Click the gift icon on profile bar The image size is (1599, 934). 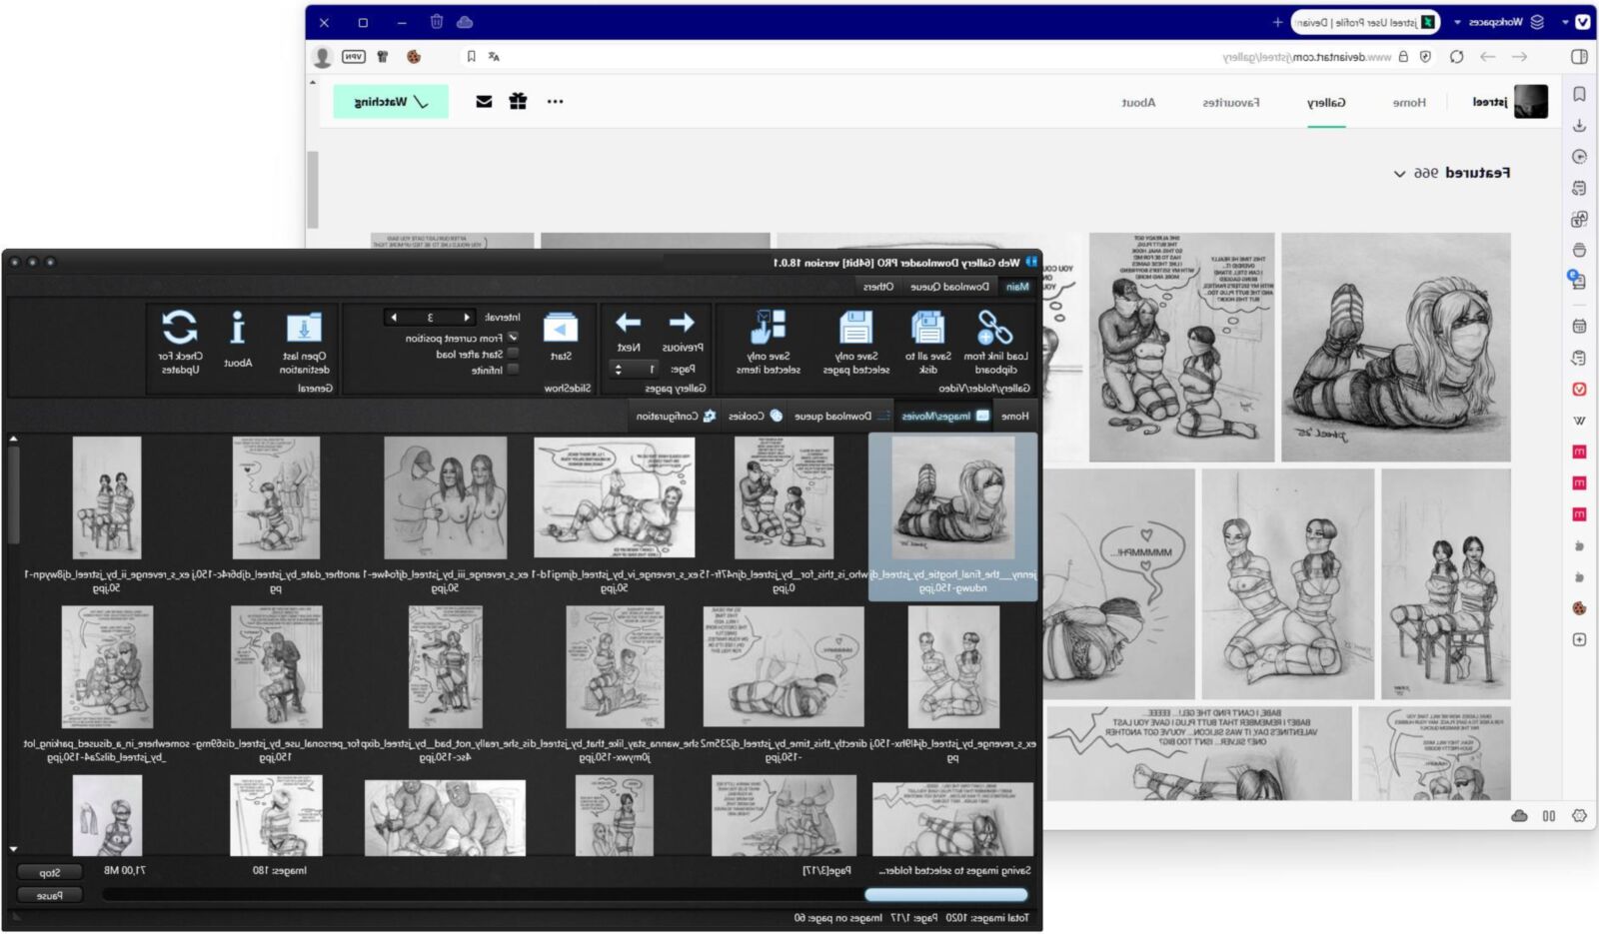coord(518,101)
